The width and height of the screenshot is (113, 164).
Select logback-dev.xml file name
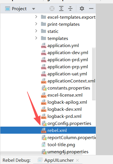tap(64, 109)
